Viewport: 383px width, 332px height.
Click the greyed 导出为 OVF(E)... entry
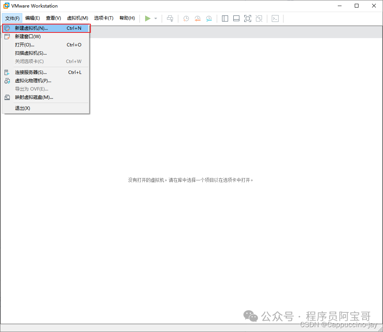pyautogui.click(x=46, y=89)
